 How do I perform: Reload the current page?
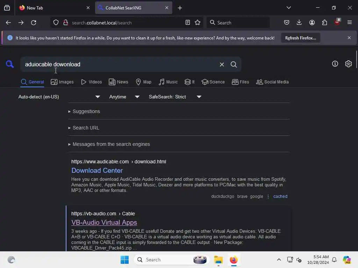(34, 23)
